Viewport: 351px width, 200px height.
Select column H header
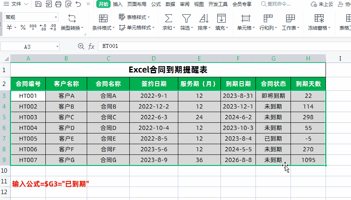point(308,59)
